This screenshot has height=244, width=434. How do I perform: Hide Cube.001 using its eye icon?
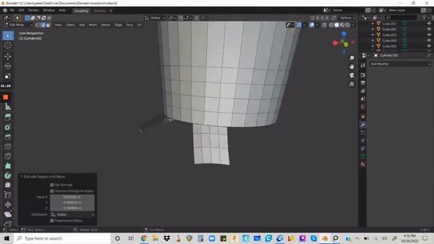point(429,24)
